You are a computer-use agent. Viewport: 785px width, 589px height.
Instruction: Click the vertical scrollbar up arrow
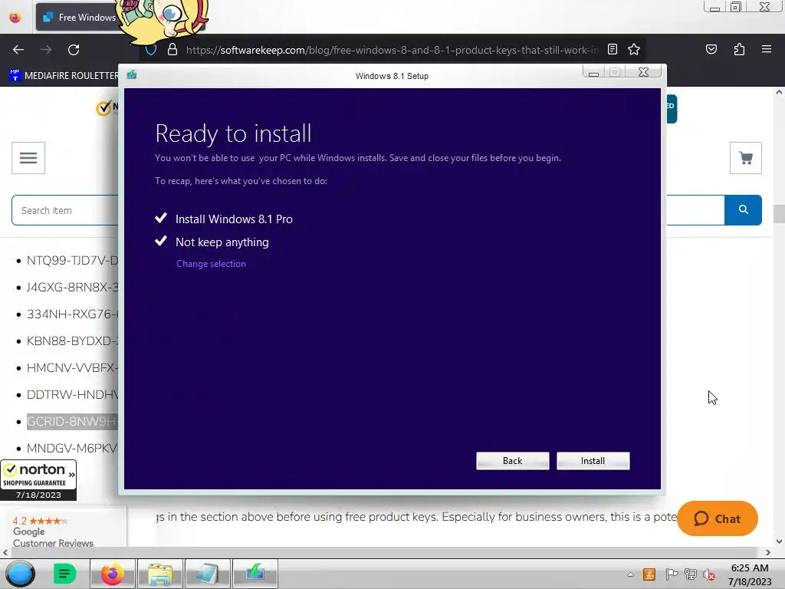779,92
